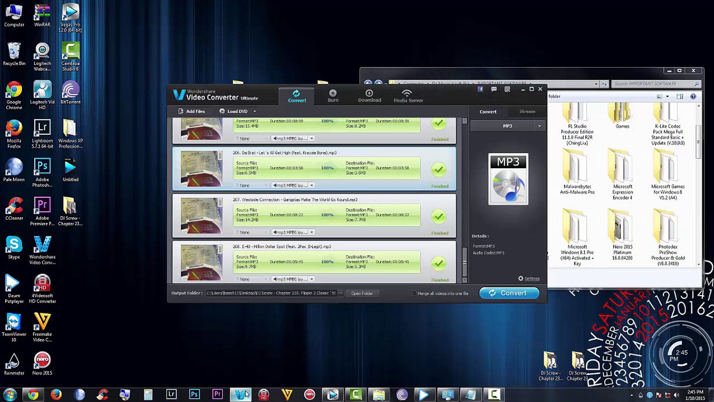
Task: Select title 208. E-40 - Million Dollar Spot
Action: 282,246
